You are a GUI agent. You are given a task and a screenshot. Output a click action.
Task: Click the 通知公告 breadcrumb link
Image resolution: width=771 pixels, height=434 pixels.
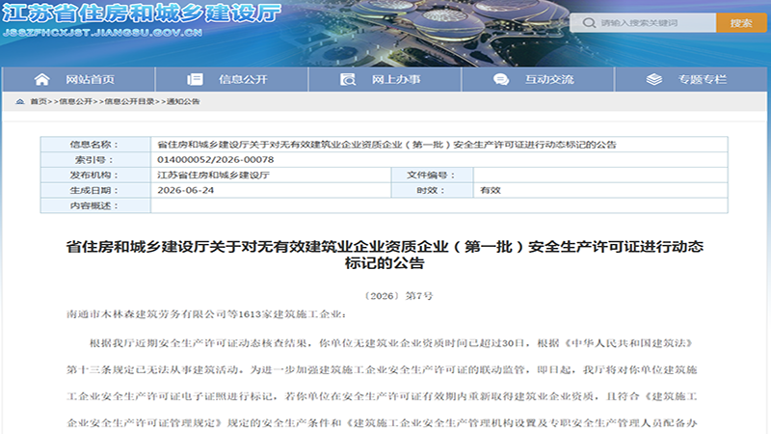tap(183, 101)
